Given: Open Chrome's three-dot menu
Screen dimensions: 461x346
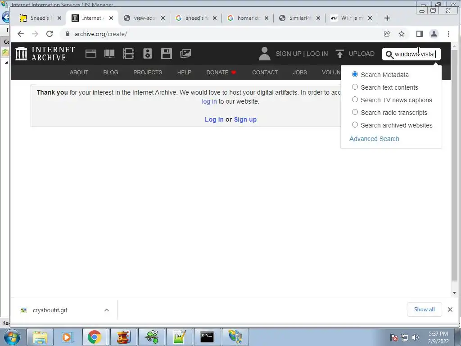Looking at the screenshot, I should (x=448, y=34).
